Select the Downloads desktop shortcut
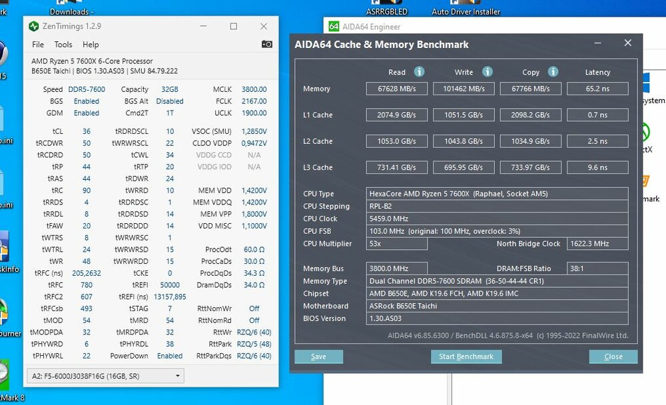 tap(71, 8)
